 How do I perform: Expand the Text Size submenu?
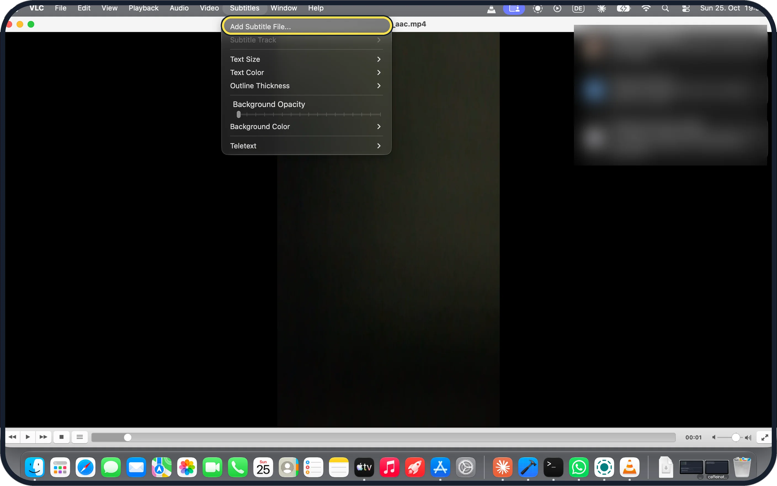306,59
